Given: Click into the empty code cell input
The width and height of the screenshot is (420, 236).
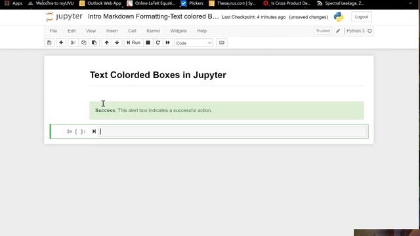Looking at the screenshot, I should pyautogui.click(x=232, y=131).
